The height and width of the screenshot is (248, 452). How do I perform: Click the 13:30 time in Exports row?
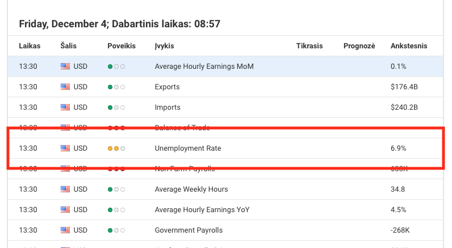pos(28,87)
